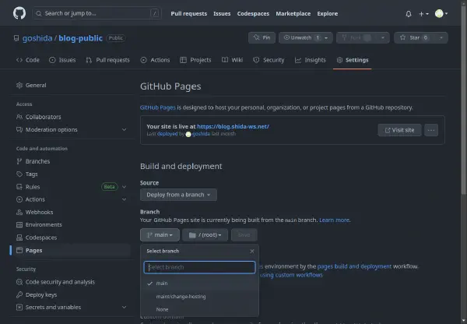The width and height of the screenshot is (467, 324).
Task: Switch to the repository Pull requests tab
Action: tap(108, 60)
